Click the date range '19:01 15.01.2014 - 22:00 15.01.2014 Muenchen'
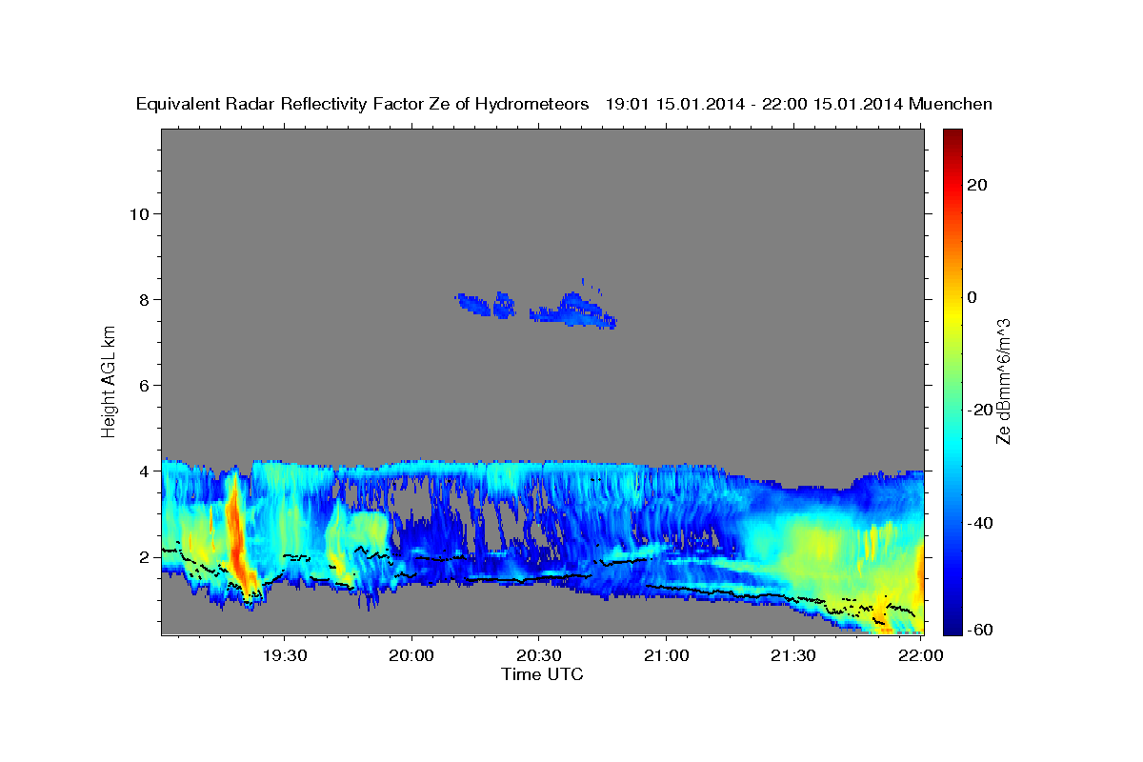This screenshot has width=1143, height=762. 799,104
